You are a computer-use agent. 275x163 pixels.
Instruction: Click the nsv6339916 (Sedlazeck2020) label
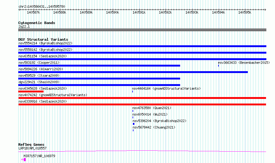[x=43, y=101]
